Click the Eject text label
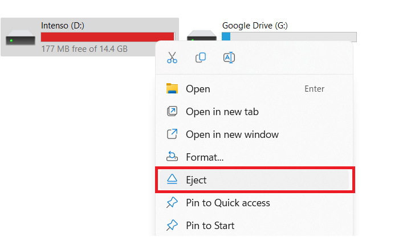The image size is (415, 241). click(196, 180)
